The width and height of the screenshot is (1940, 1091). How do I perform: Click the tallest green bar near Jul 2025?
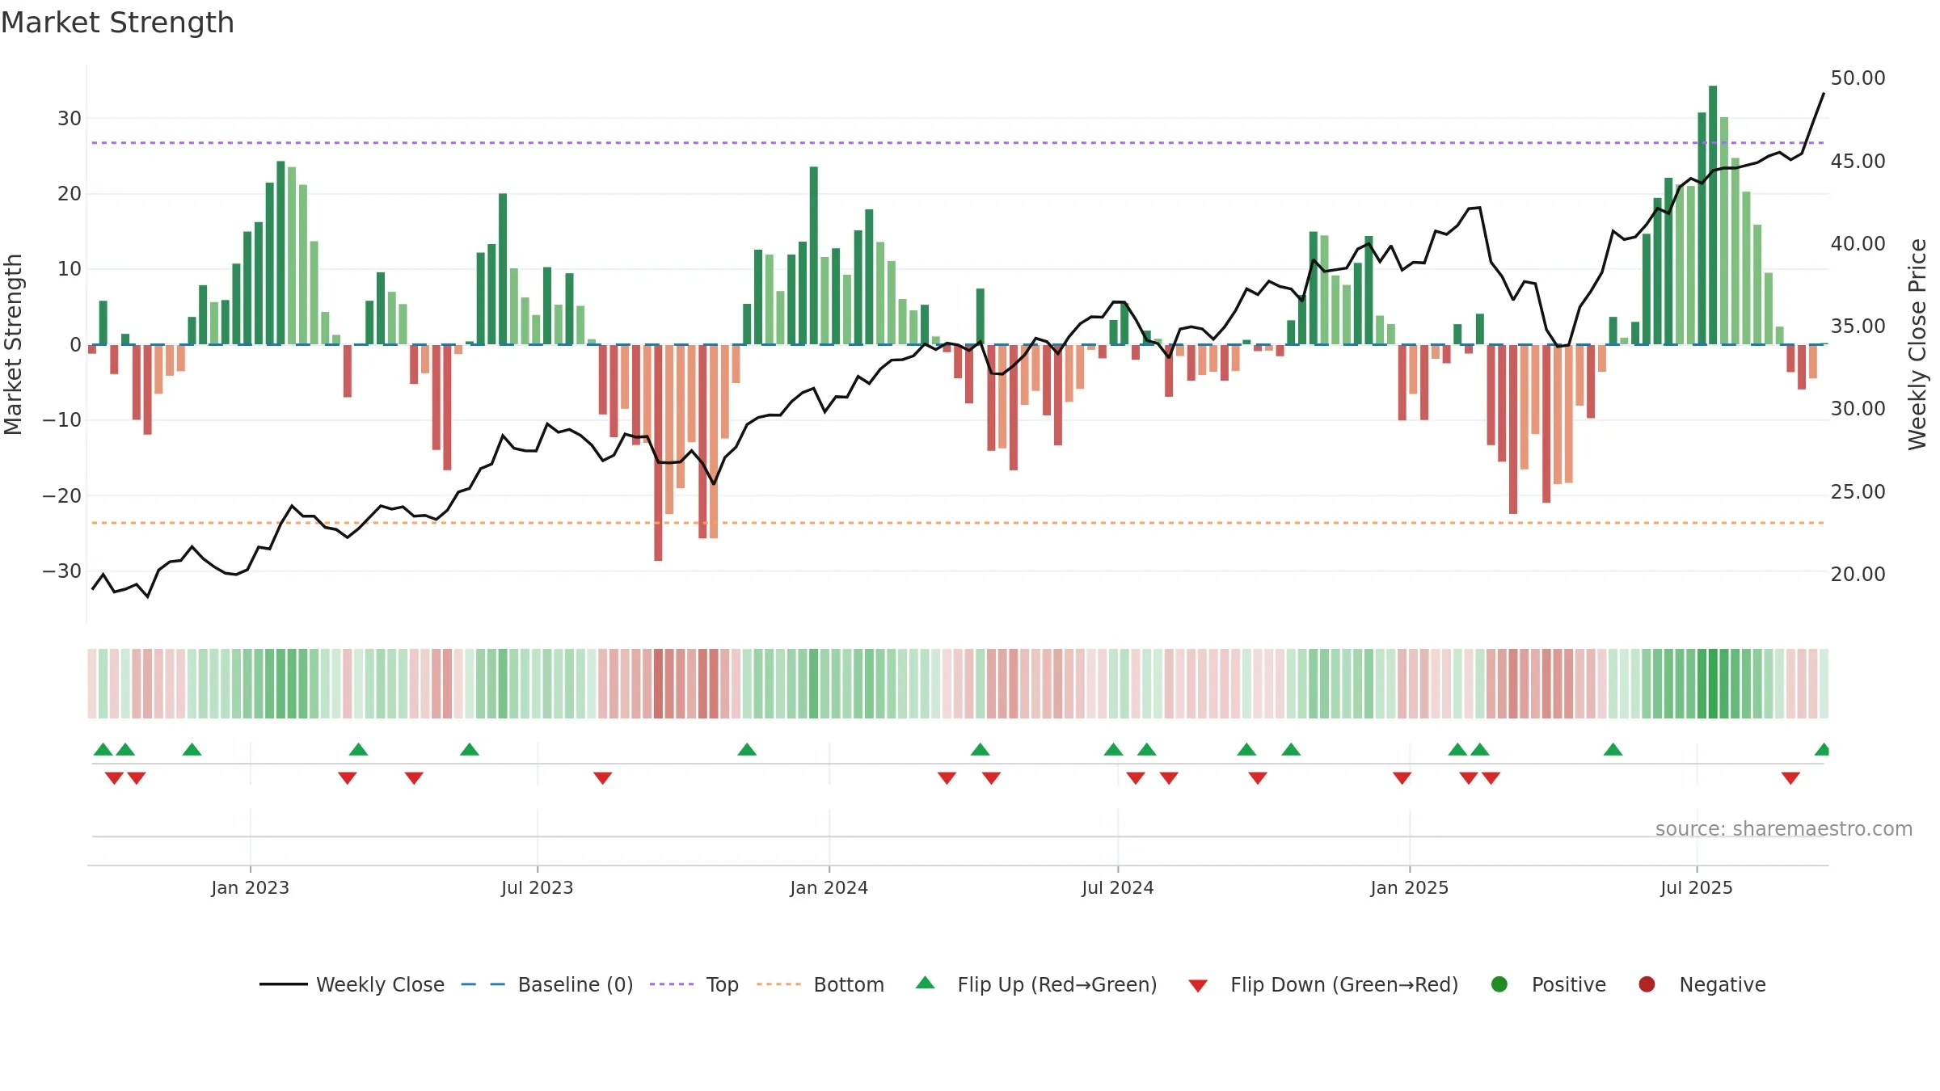(x=1713, y=215)
